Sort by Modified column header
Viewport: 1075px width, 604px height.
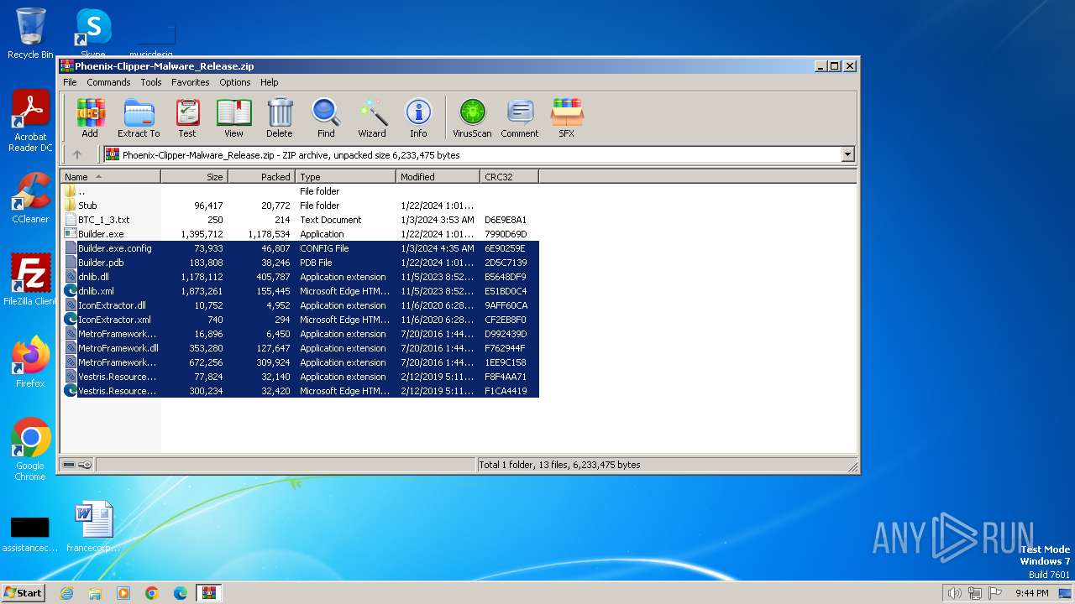click(x=438, y=177)
